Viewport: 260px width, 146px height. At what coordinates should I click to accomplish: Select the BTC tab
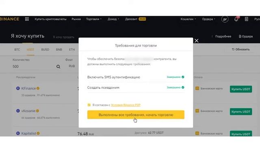click(17, 49)
